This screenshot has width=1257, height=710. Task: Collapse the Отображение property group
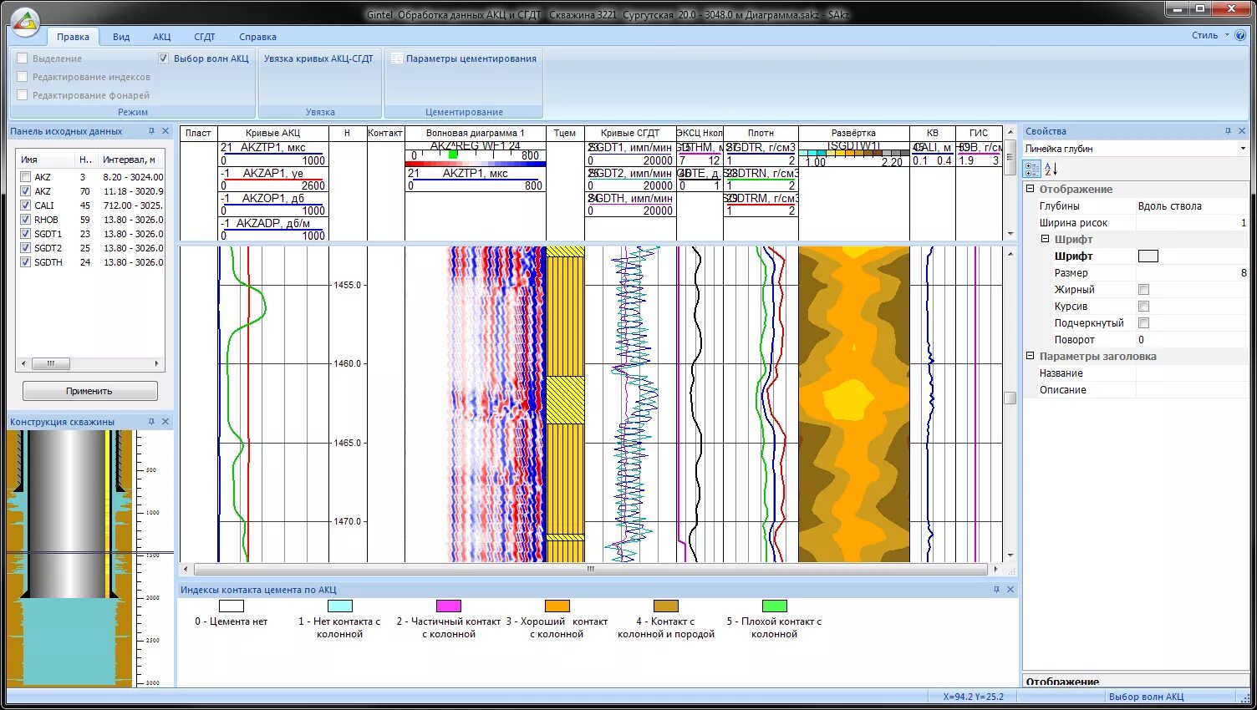[1031, 190]
